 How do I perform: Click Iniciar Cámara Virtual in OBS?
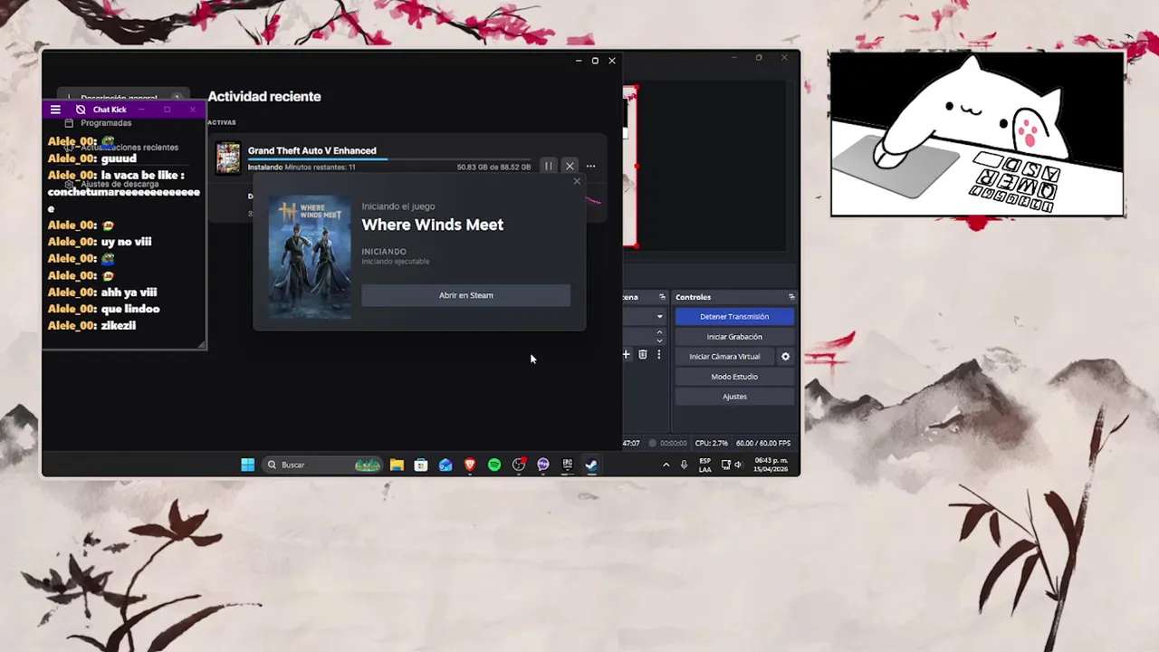[x=724, y=357]
